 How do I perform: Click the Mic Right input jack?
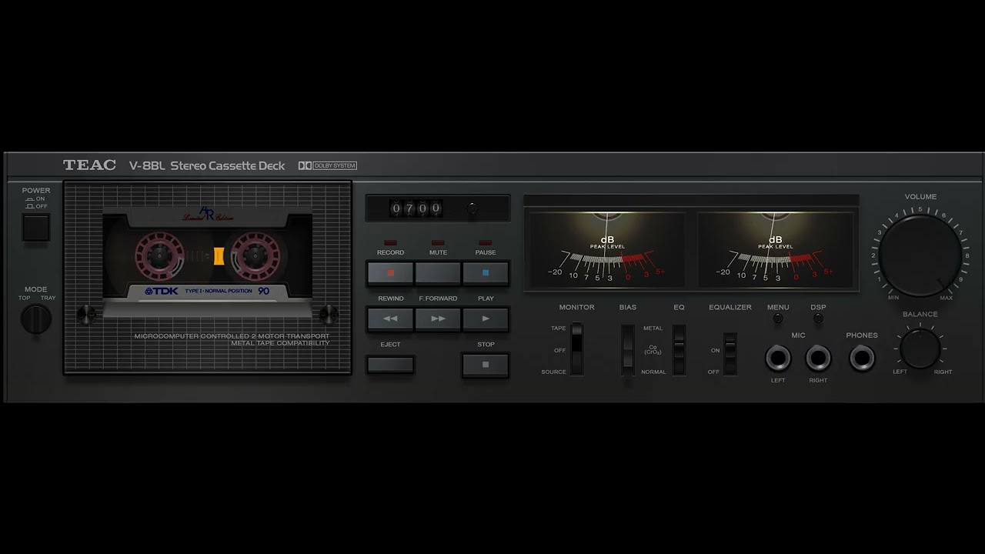pyautogui.click(x=818, y=359)
